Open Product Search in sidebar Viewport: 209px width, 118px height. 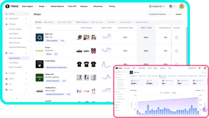15,29
